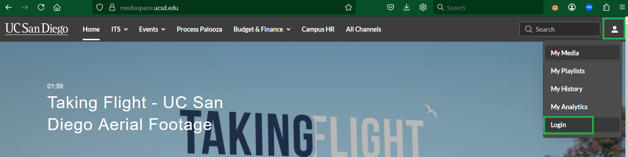Bookmark this page with the star

(x=348, y=8)
